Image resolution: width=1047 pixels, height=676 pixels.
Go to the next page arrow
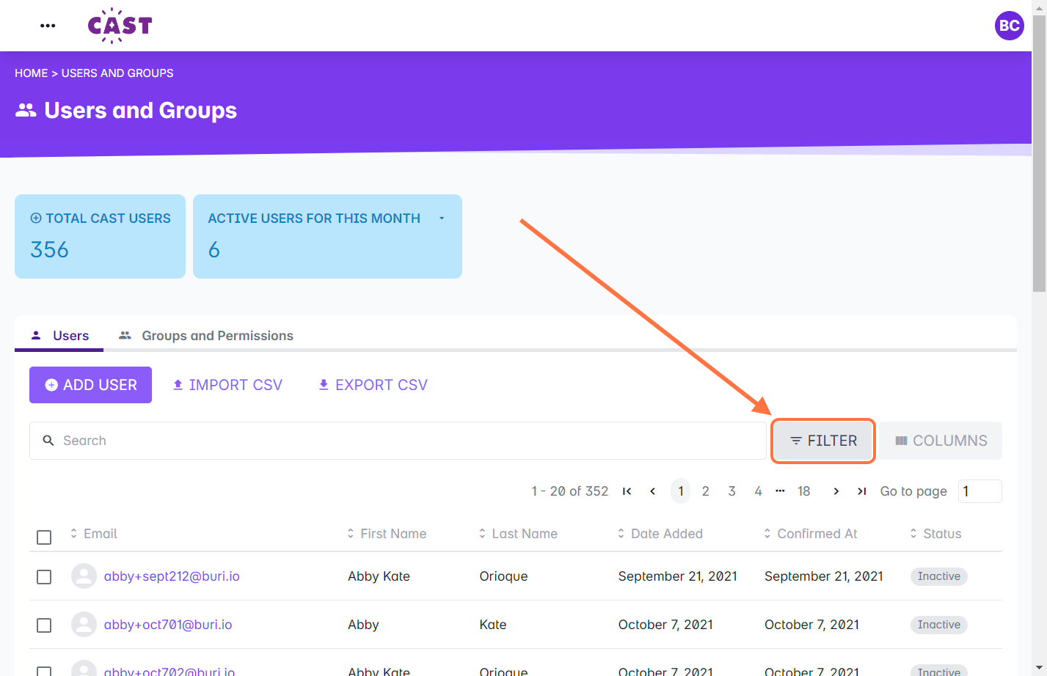836,491
